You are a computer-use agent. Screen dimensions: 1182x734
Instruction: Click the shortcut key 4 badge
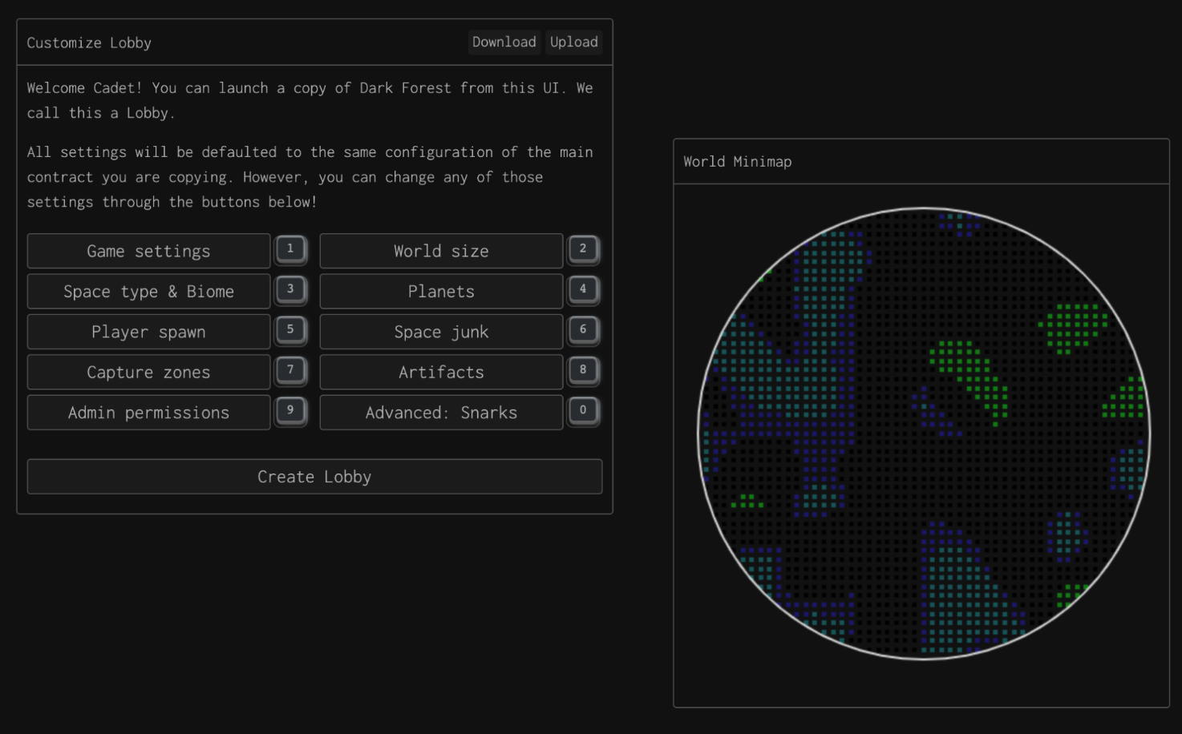[x=583, y=289]
